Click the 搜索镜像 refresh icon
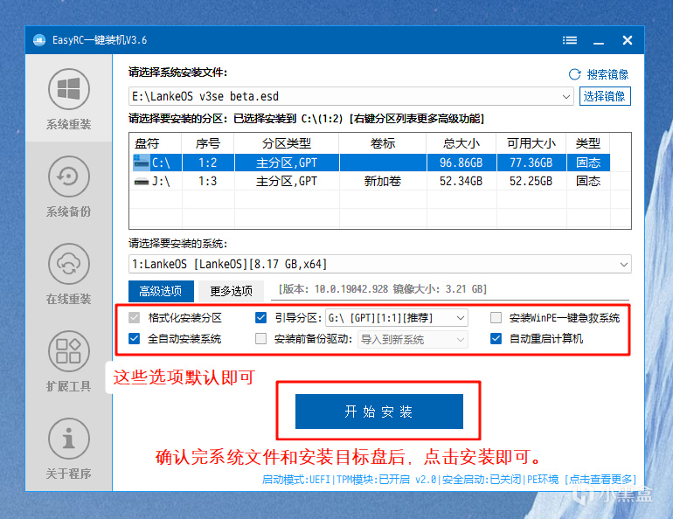 pos(575,74)
